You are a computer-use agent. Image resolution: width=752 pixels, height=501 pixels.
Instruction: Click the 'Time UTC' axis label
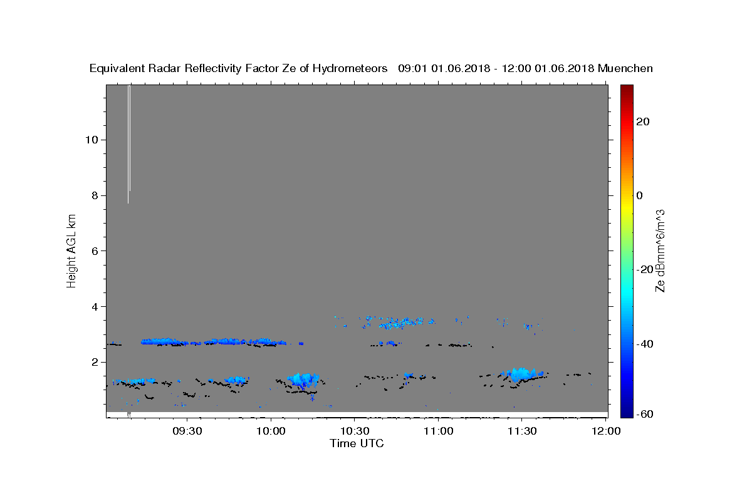pyautogui.click(x=357, y=443)
